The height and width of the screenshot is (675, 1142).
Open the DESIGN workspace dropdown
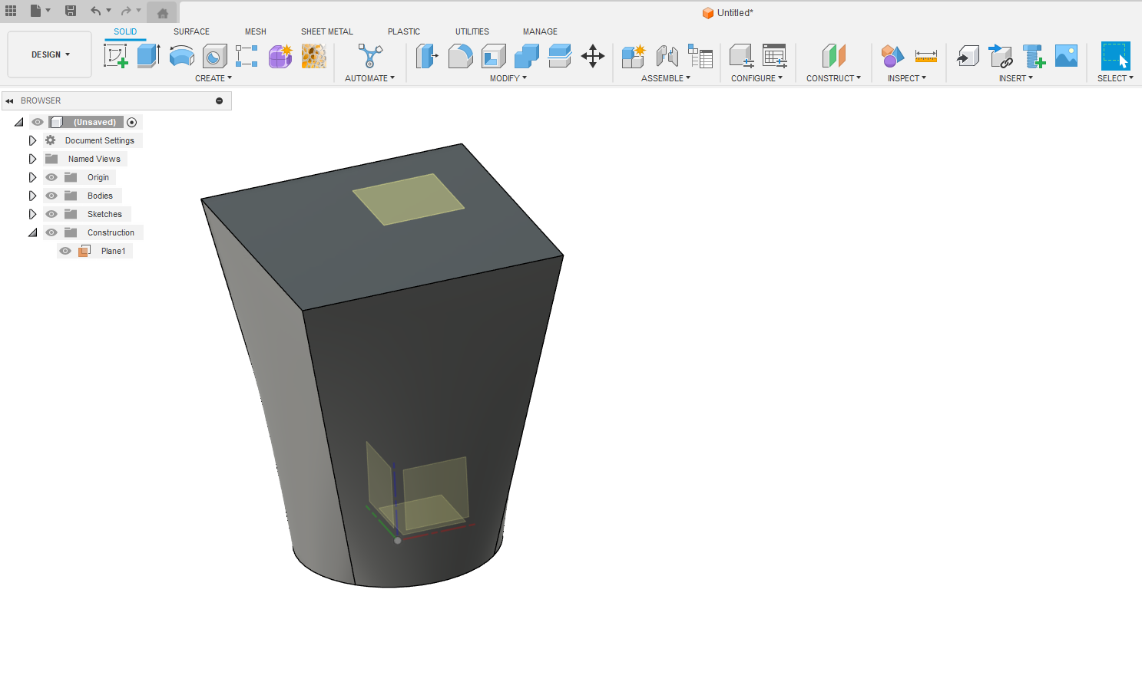tap(50, 54)
